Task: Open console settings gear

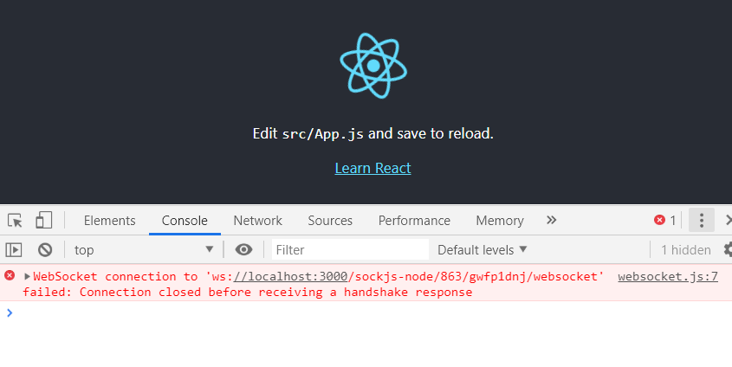Action: coord(728,249)
